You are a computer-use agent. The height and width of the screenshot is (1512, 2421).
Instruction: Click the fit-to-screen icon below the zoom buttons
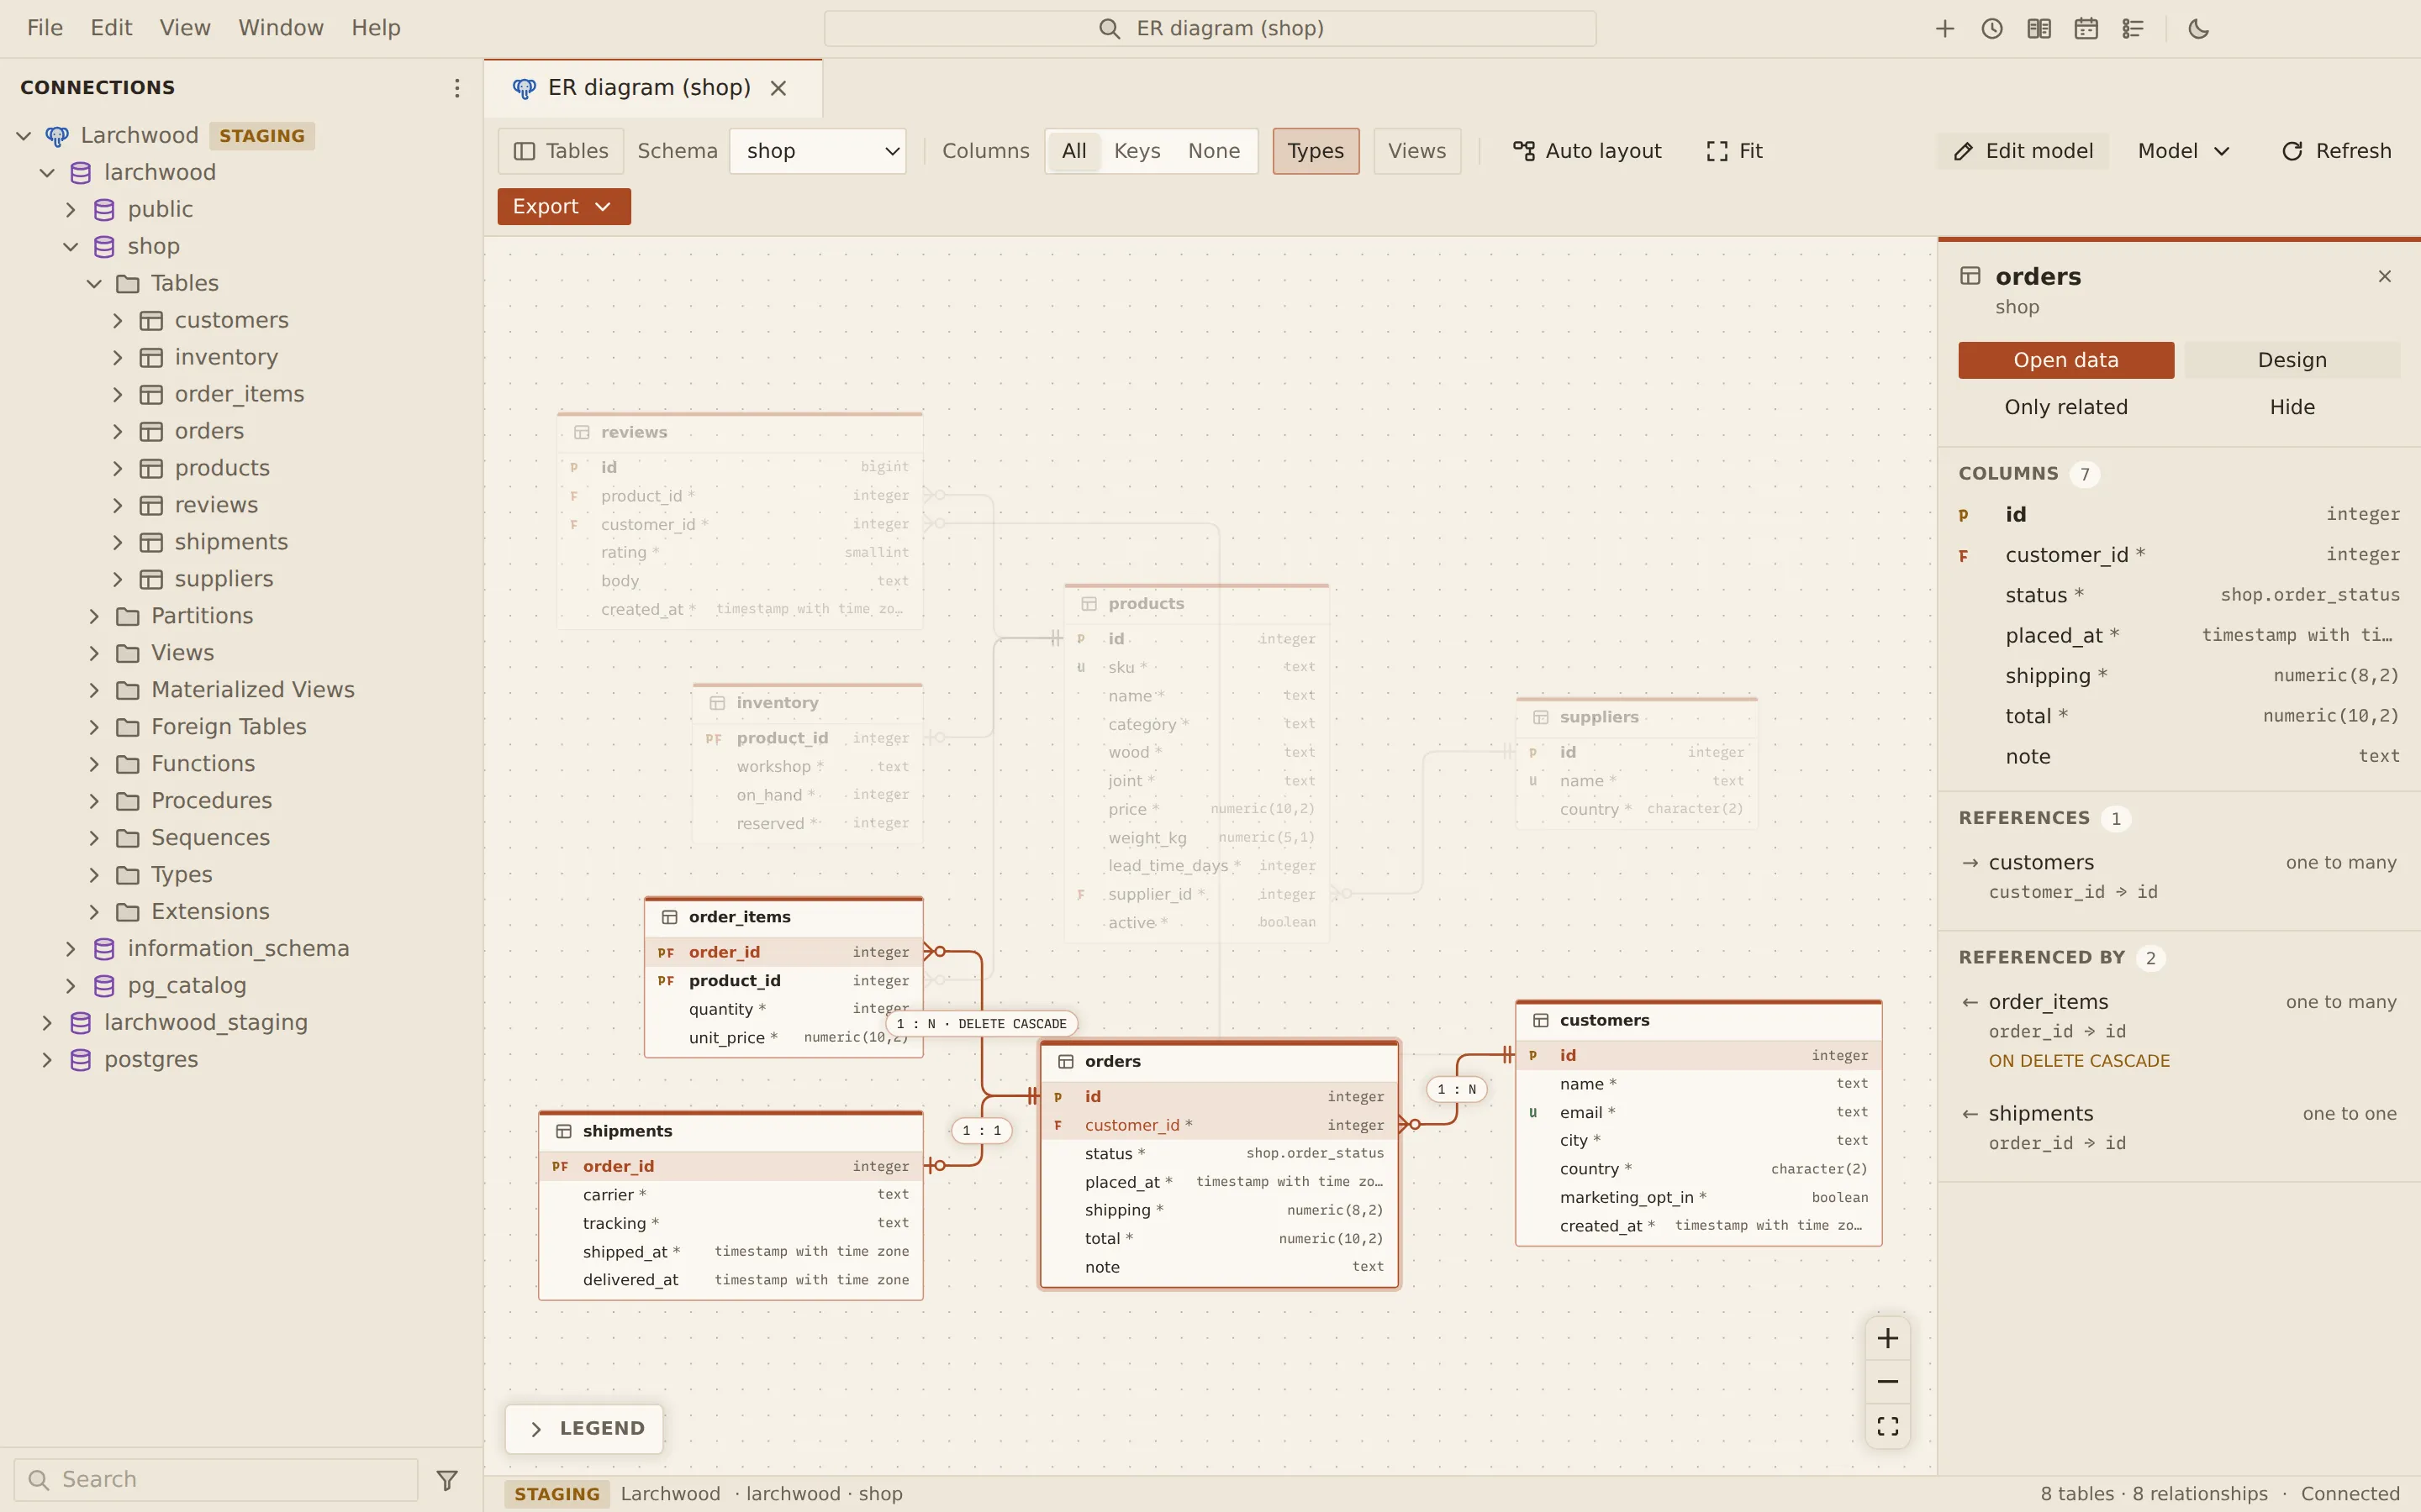tap(1888, 1426)
